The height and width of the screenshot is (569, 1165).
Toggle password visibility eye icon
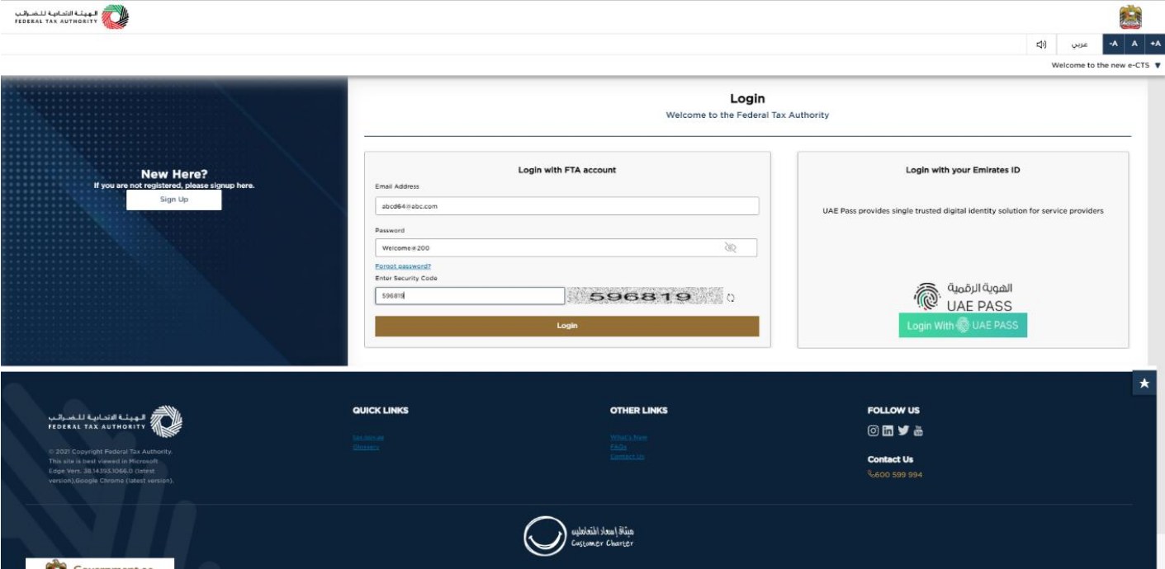tap(730, 247)
